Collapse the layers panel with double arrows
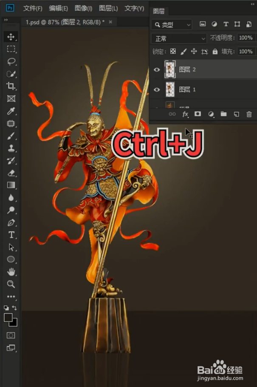The image size is (257, 387). pyautogui.click(x=252, y=4)
